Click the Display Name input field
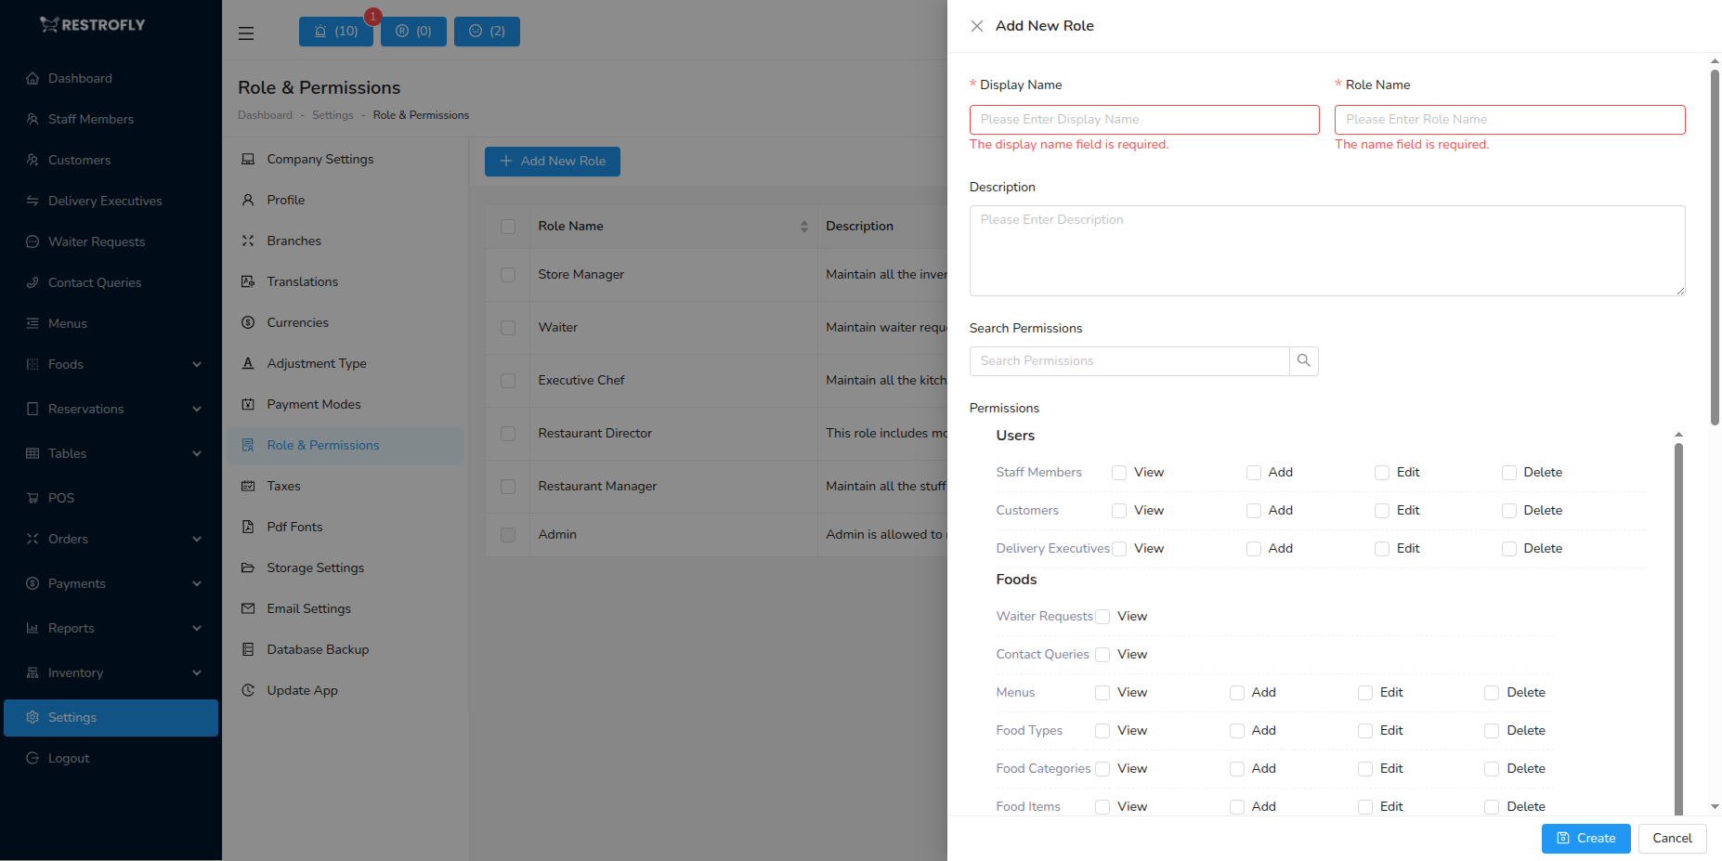 point(1143,120)
